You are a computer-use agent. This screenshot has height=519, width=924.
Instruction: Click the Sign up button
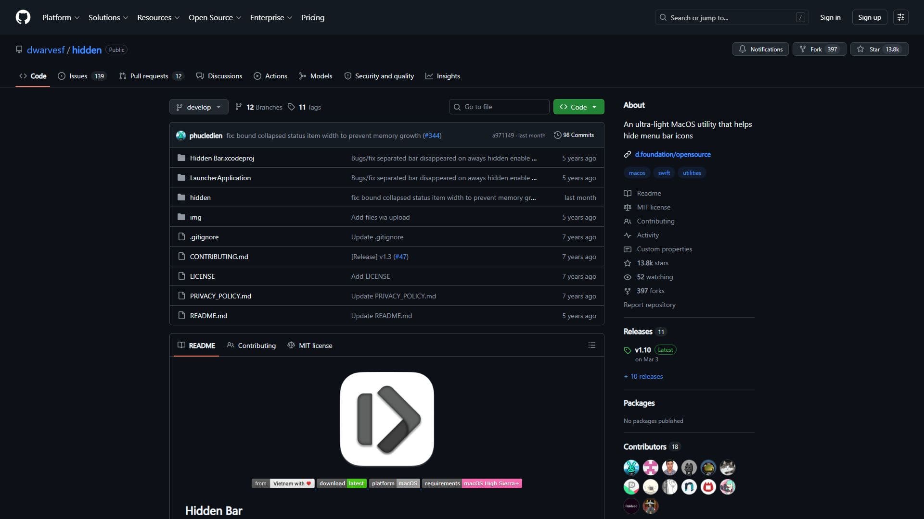tap(869, 17)
